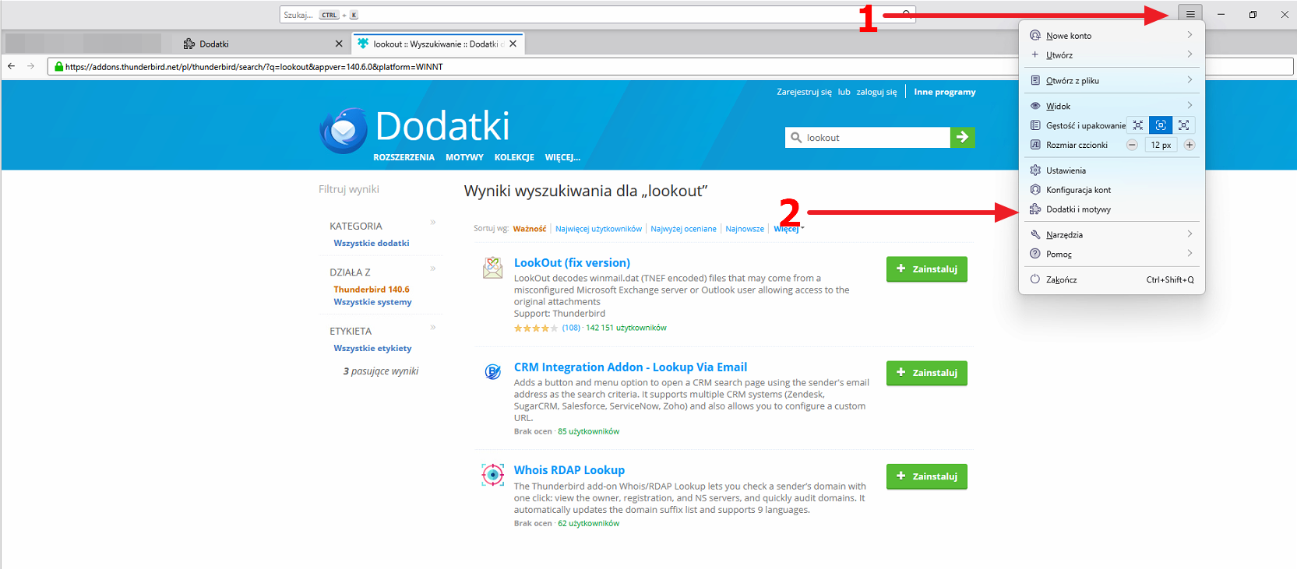Image resolution: width=1297 pixels, height=569 pixels.
Task: Click the Whois RDAP Lookup add-on icon
Action: (492, 474)
